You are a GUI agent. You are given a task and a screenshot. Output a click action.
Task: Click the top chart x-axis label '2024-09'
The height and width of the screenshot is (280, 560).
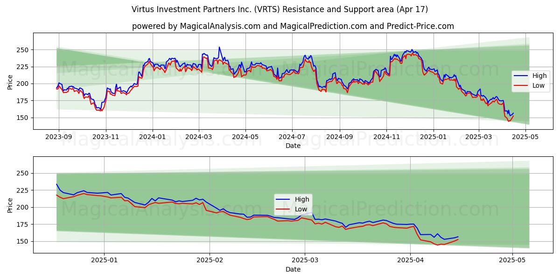[340, 137]
